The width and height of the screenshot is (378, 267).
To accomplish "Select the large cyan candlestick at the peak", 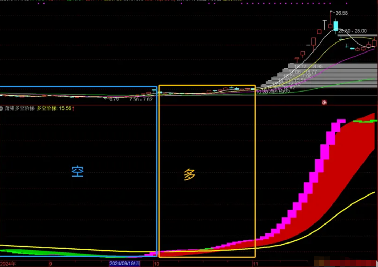I will tap(336, 26).
